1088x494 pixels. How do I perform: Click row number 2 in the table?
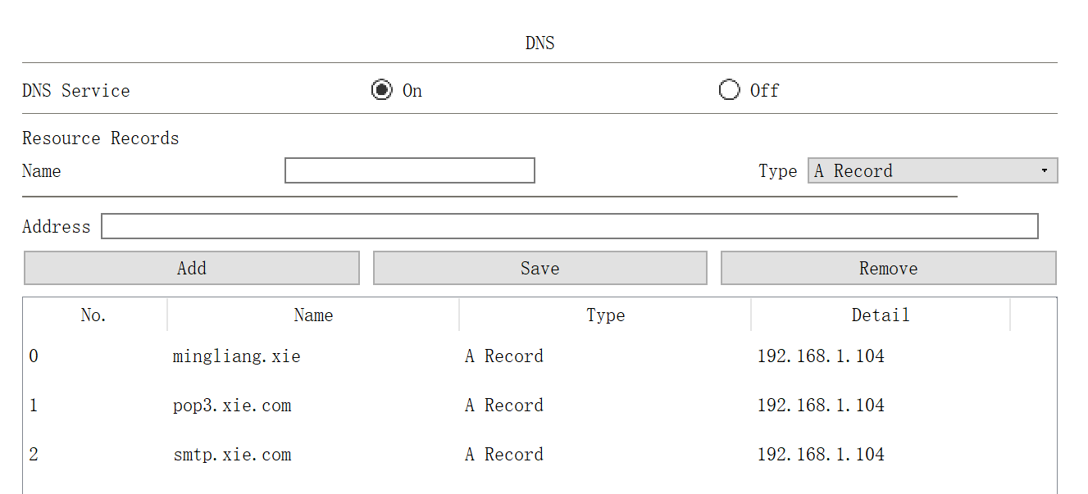34,455
